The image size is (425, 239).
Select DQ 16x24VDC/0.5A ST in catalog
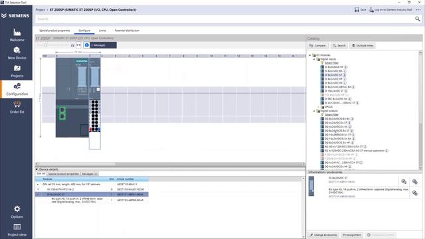click(337, 135)
